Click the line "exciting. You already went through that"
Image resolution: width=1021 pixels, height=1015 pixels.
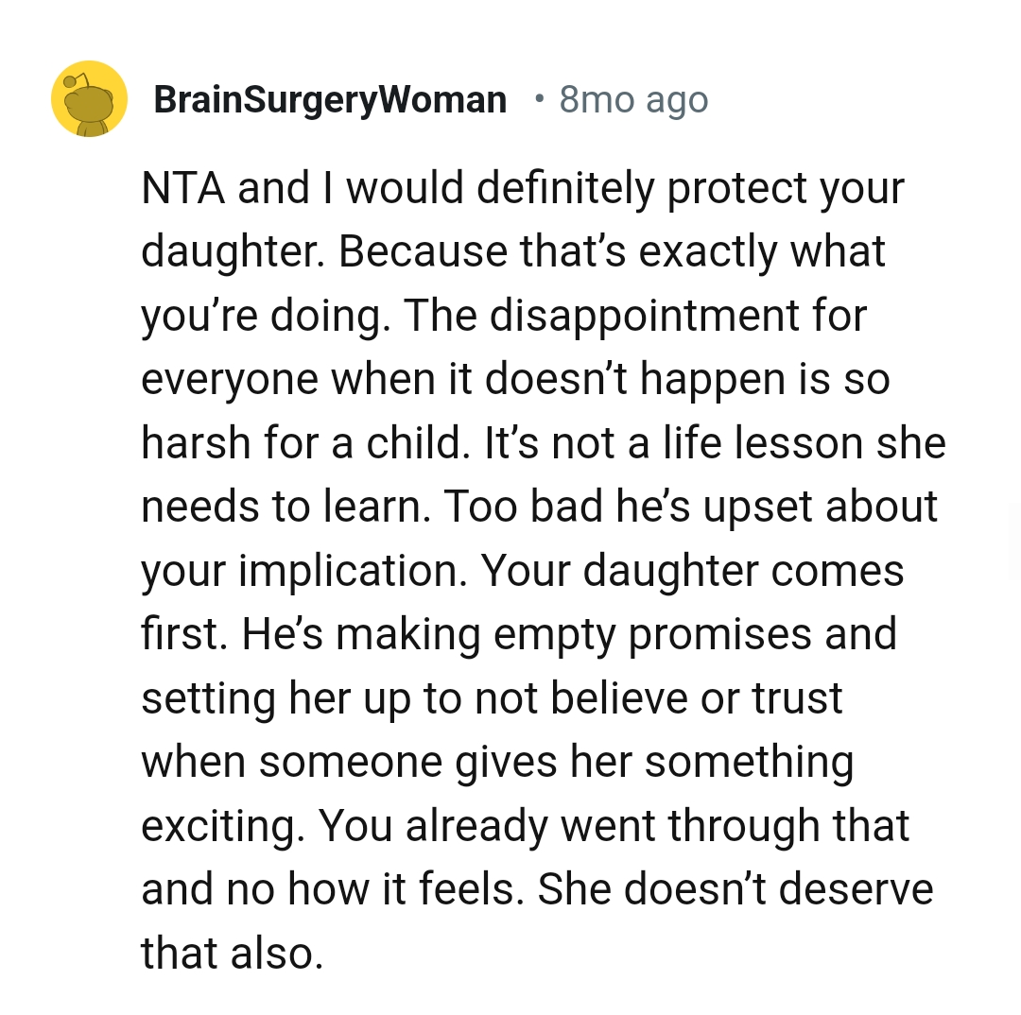(525, 827)
